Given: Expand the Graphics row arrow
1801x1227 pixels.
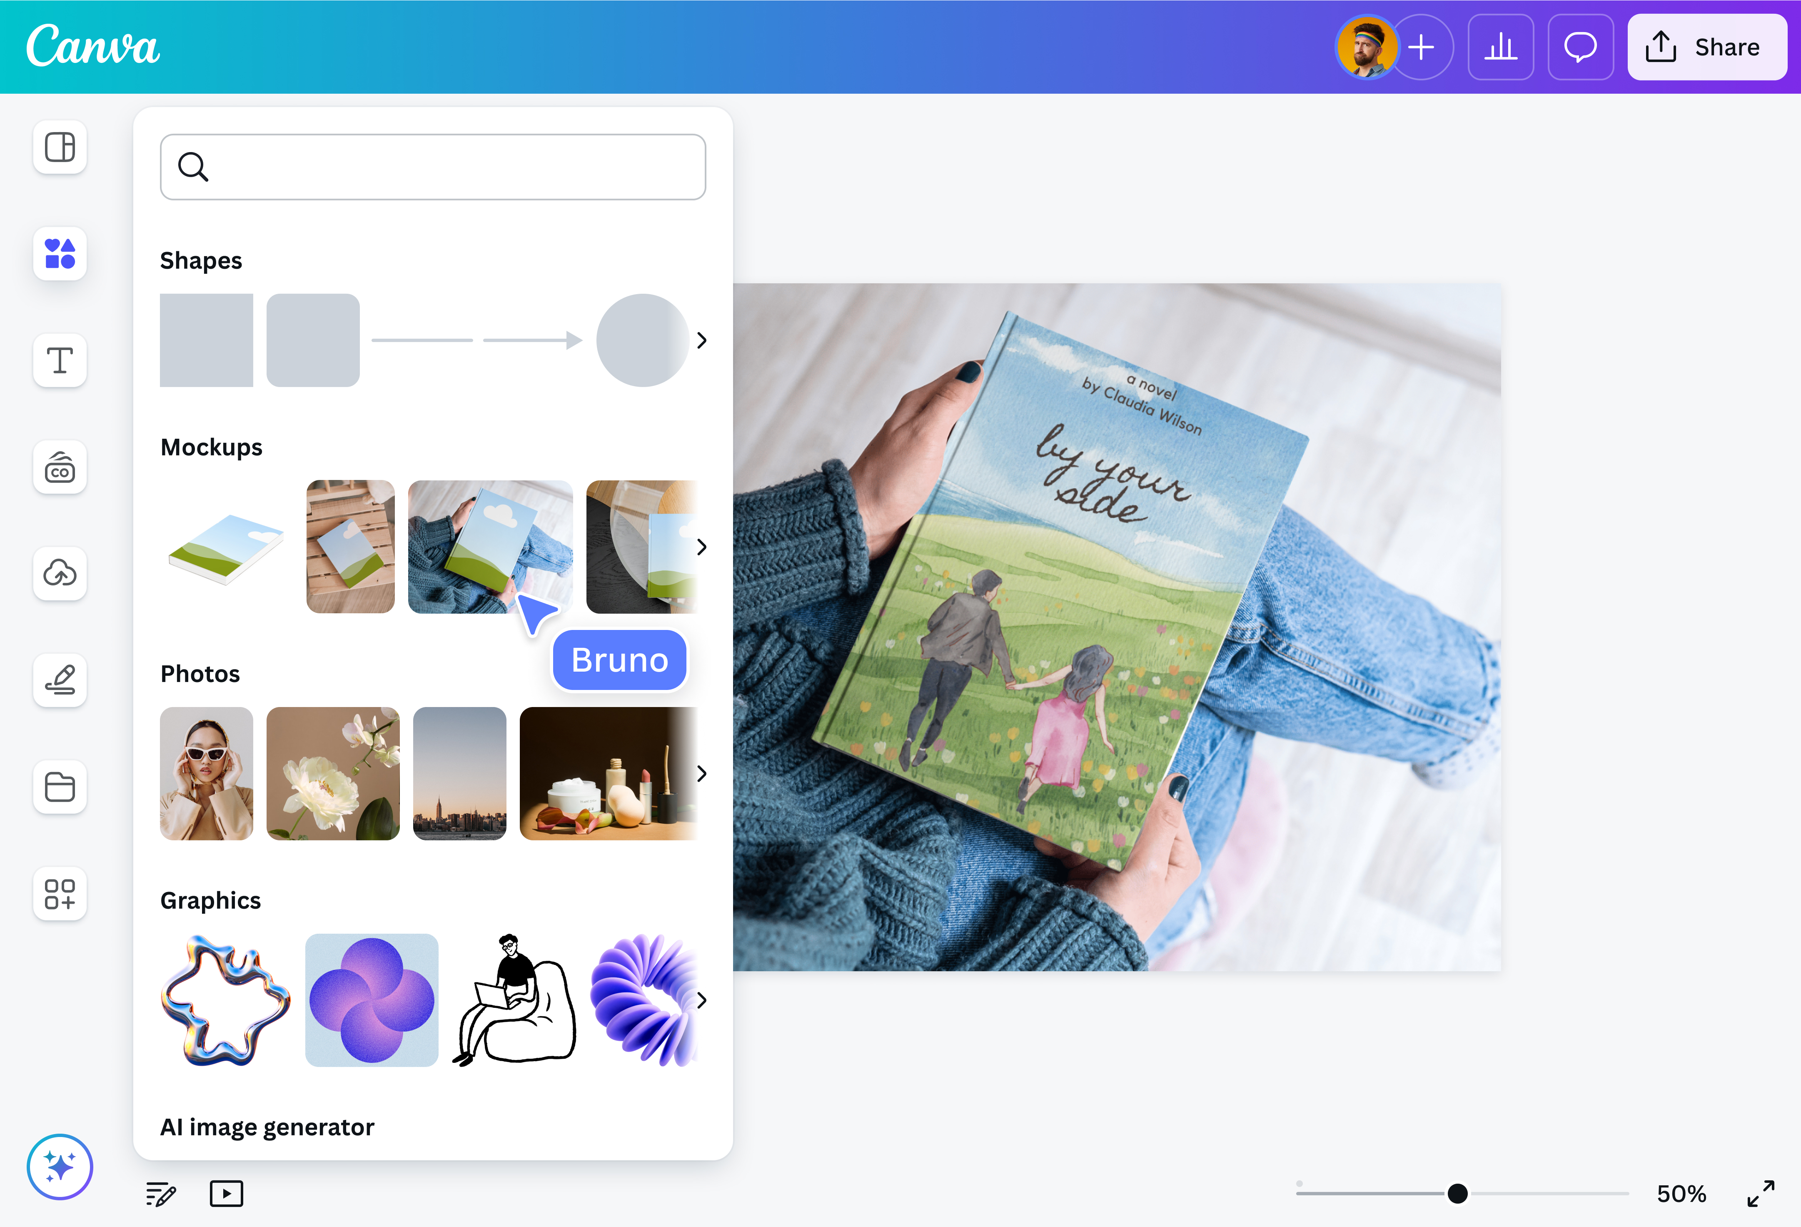Looking at the screenshot, I should coord(702,1001).
